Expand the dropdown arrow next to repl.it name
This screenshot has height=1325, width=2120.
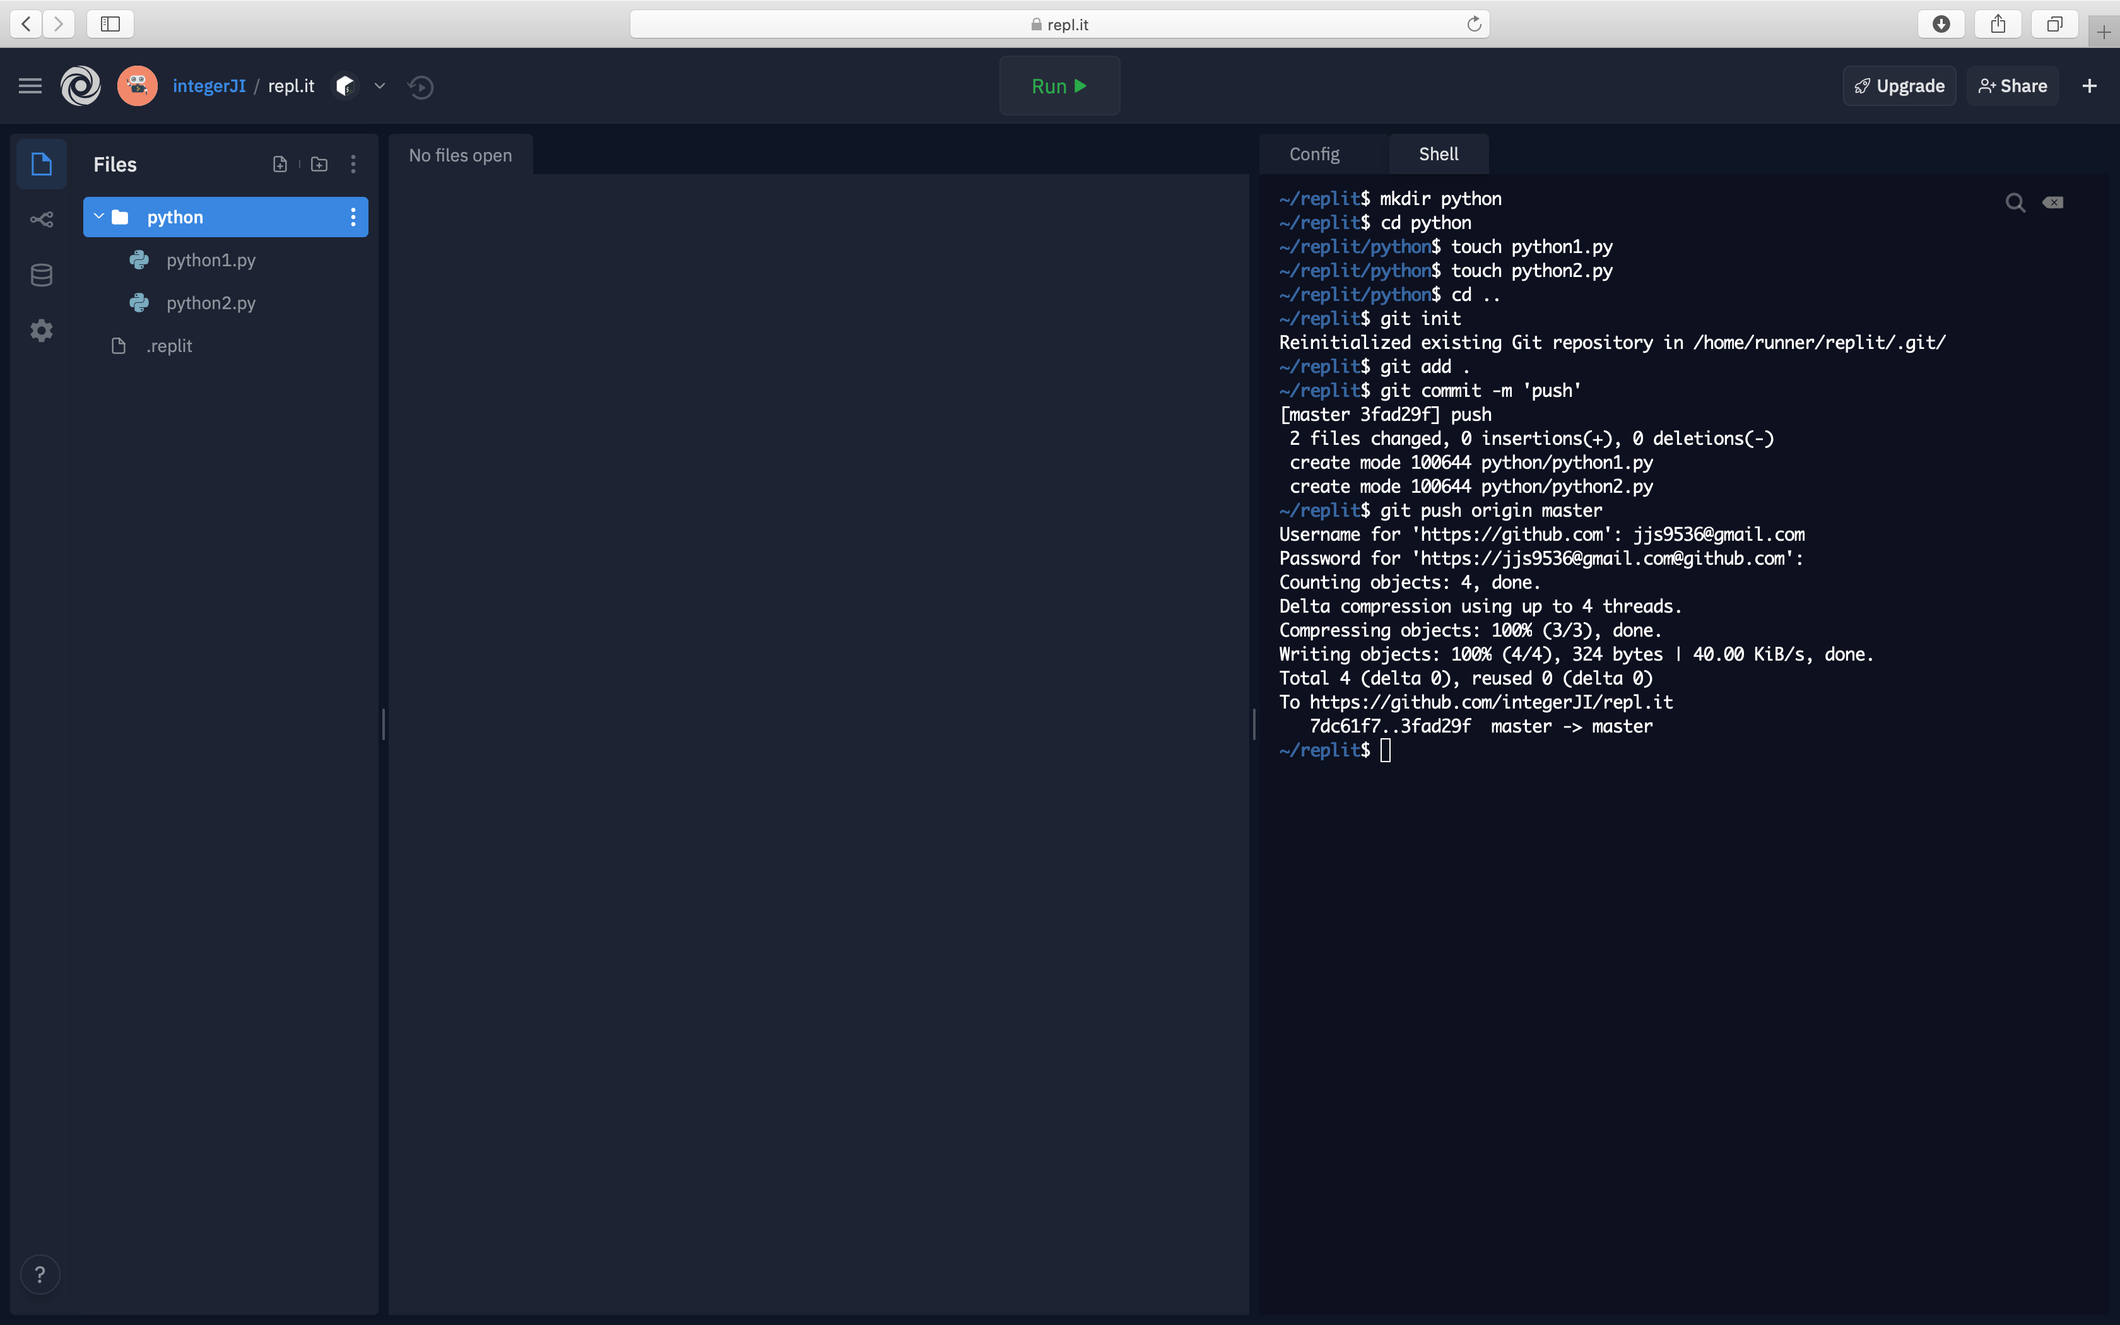tap(379, 86)
